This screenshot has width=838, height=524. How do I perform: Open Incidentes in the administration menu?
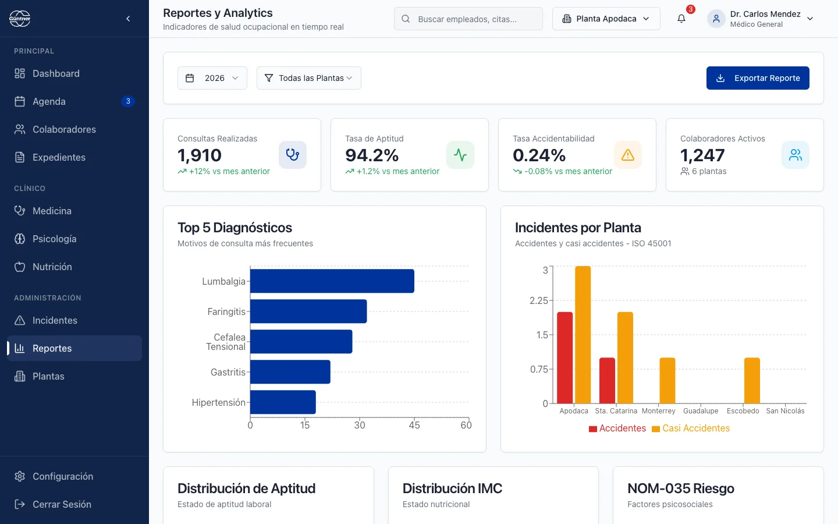55,320
